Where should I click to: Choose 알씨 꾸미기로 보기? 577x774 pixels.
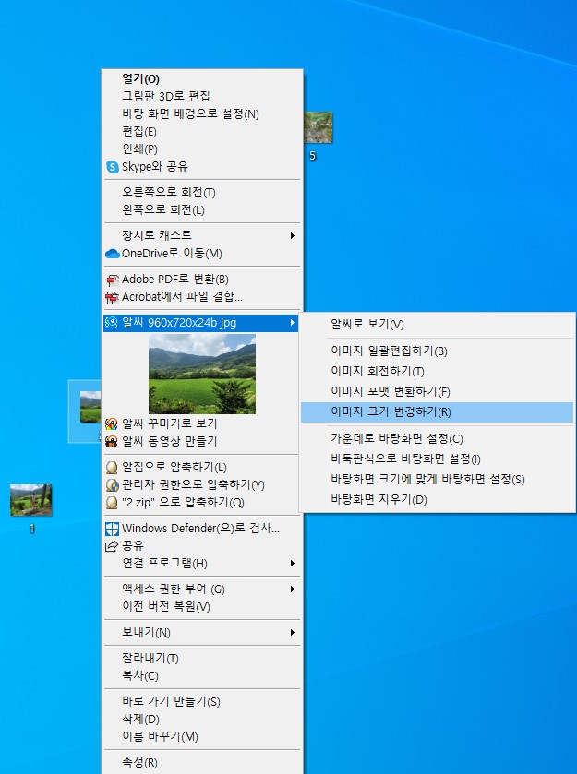tap(202, 424)
